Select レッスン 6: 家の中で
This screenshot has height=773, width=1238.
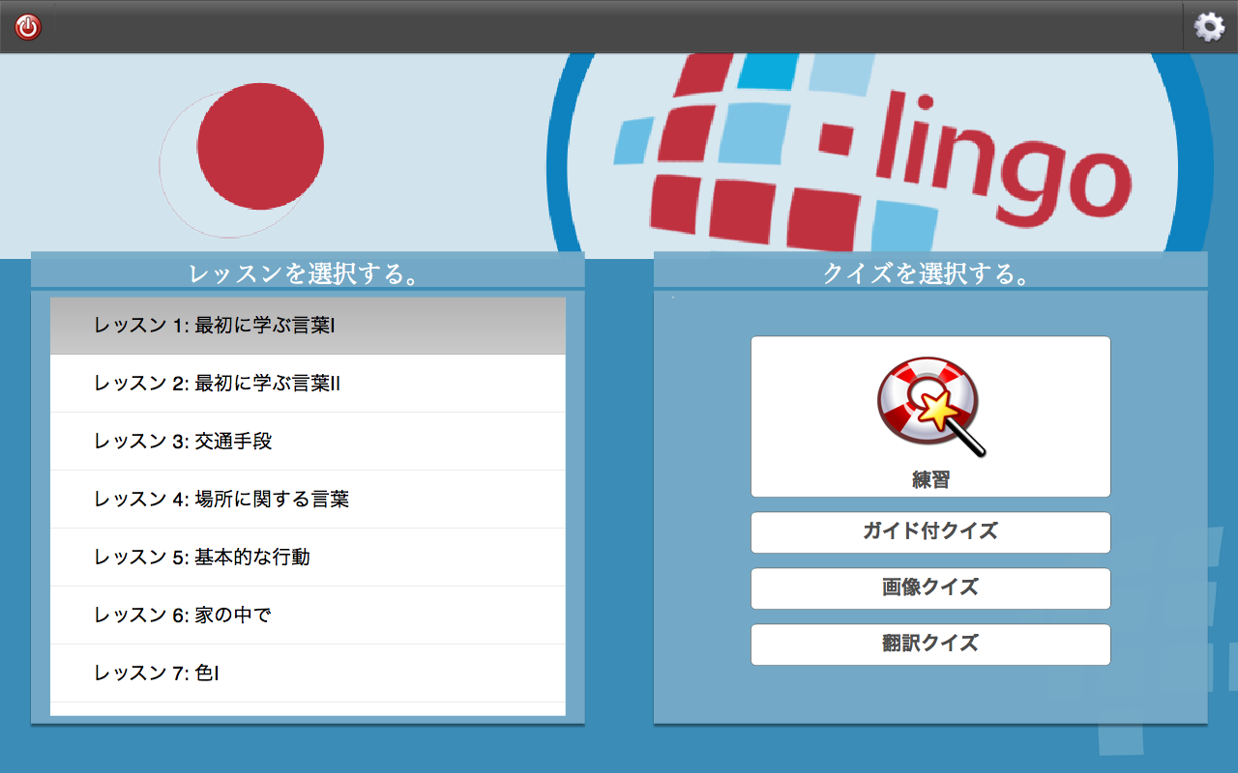pos(308,616)
